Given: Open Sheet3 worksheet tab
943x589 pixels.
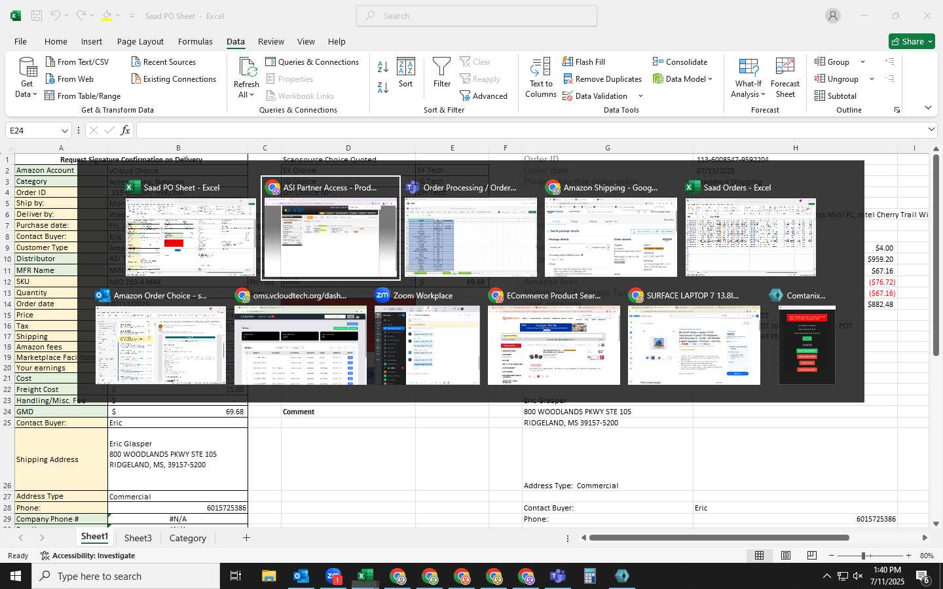Looking at the screenshot, I should [x=138, y=538].
